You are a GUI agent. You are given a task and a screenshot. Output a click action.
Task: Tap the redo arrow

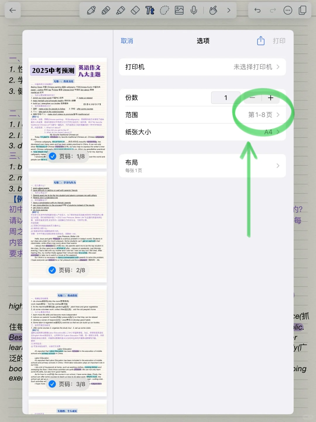[x=273, y=11]
